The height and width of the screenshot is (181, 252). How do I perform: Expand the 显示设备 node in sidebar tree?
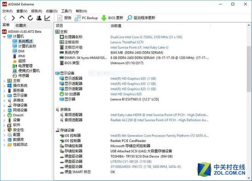pos(4,96)
